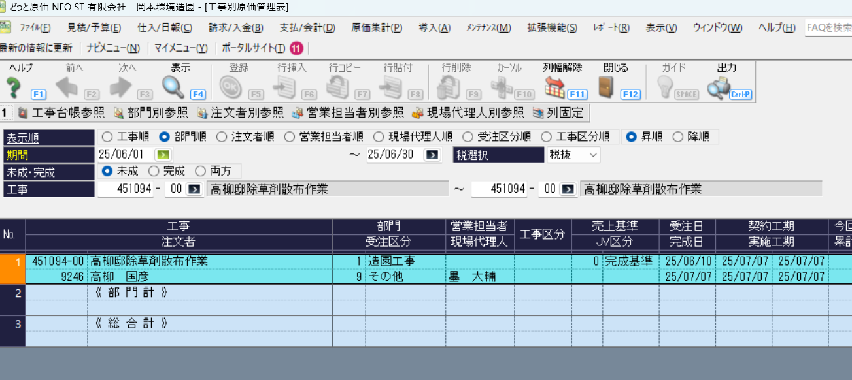Open the start date picker for 期間
This screenshot has width=852, height=380.
(162, 155)
